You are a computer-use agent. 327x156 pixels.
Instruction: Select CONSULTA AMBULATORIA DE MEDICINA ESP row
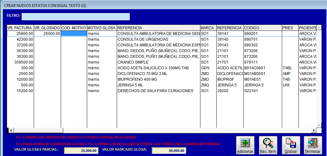click(x=158, y=45)
